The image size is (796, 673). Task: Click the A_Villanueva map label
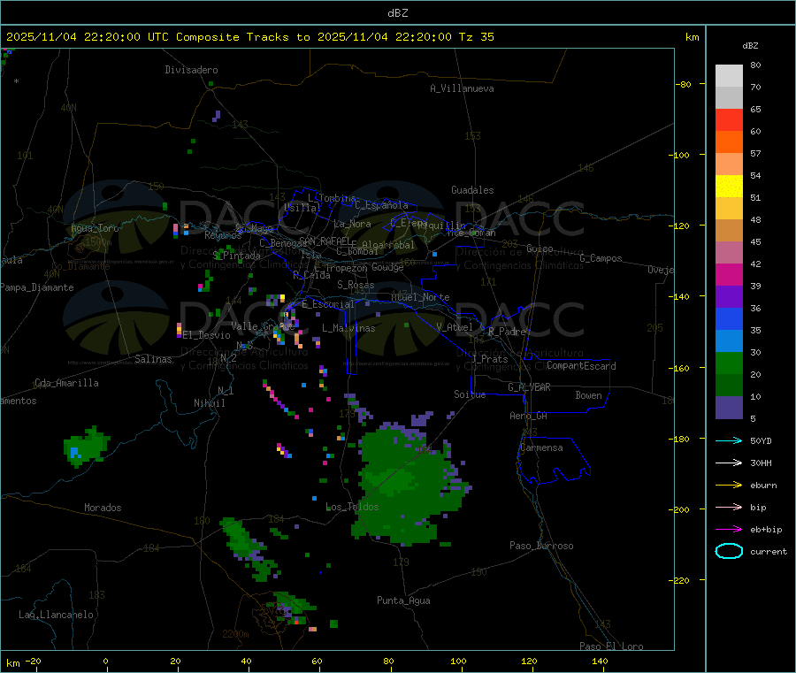(x=462, y=88)
